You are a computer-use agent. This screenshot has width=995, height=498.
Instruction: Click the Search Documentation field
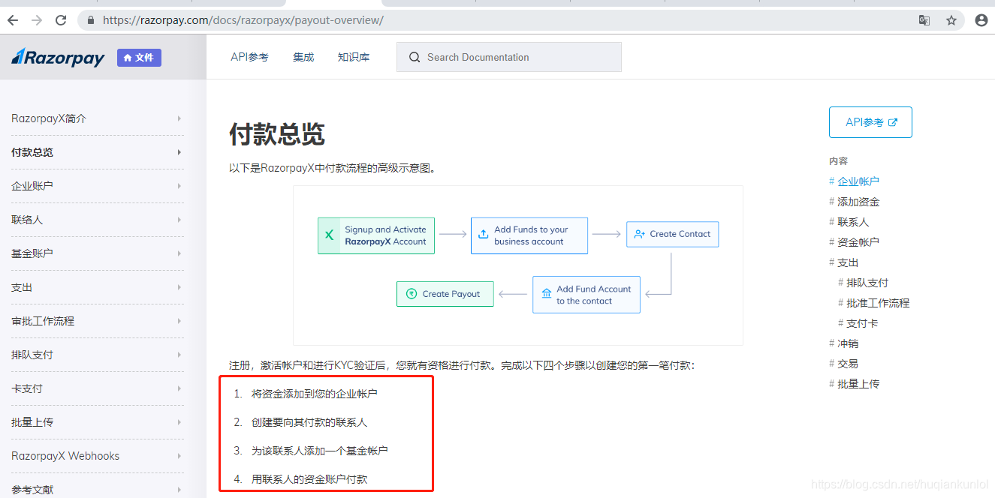click(x=509, y=57)
